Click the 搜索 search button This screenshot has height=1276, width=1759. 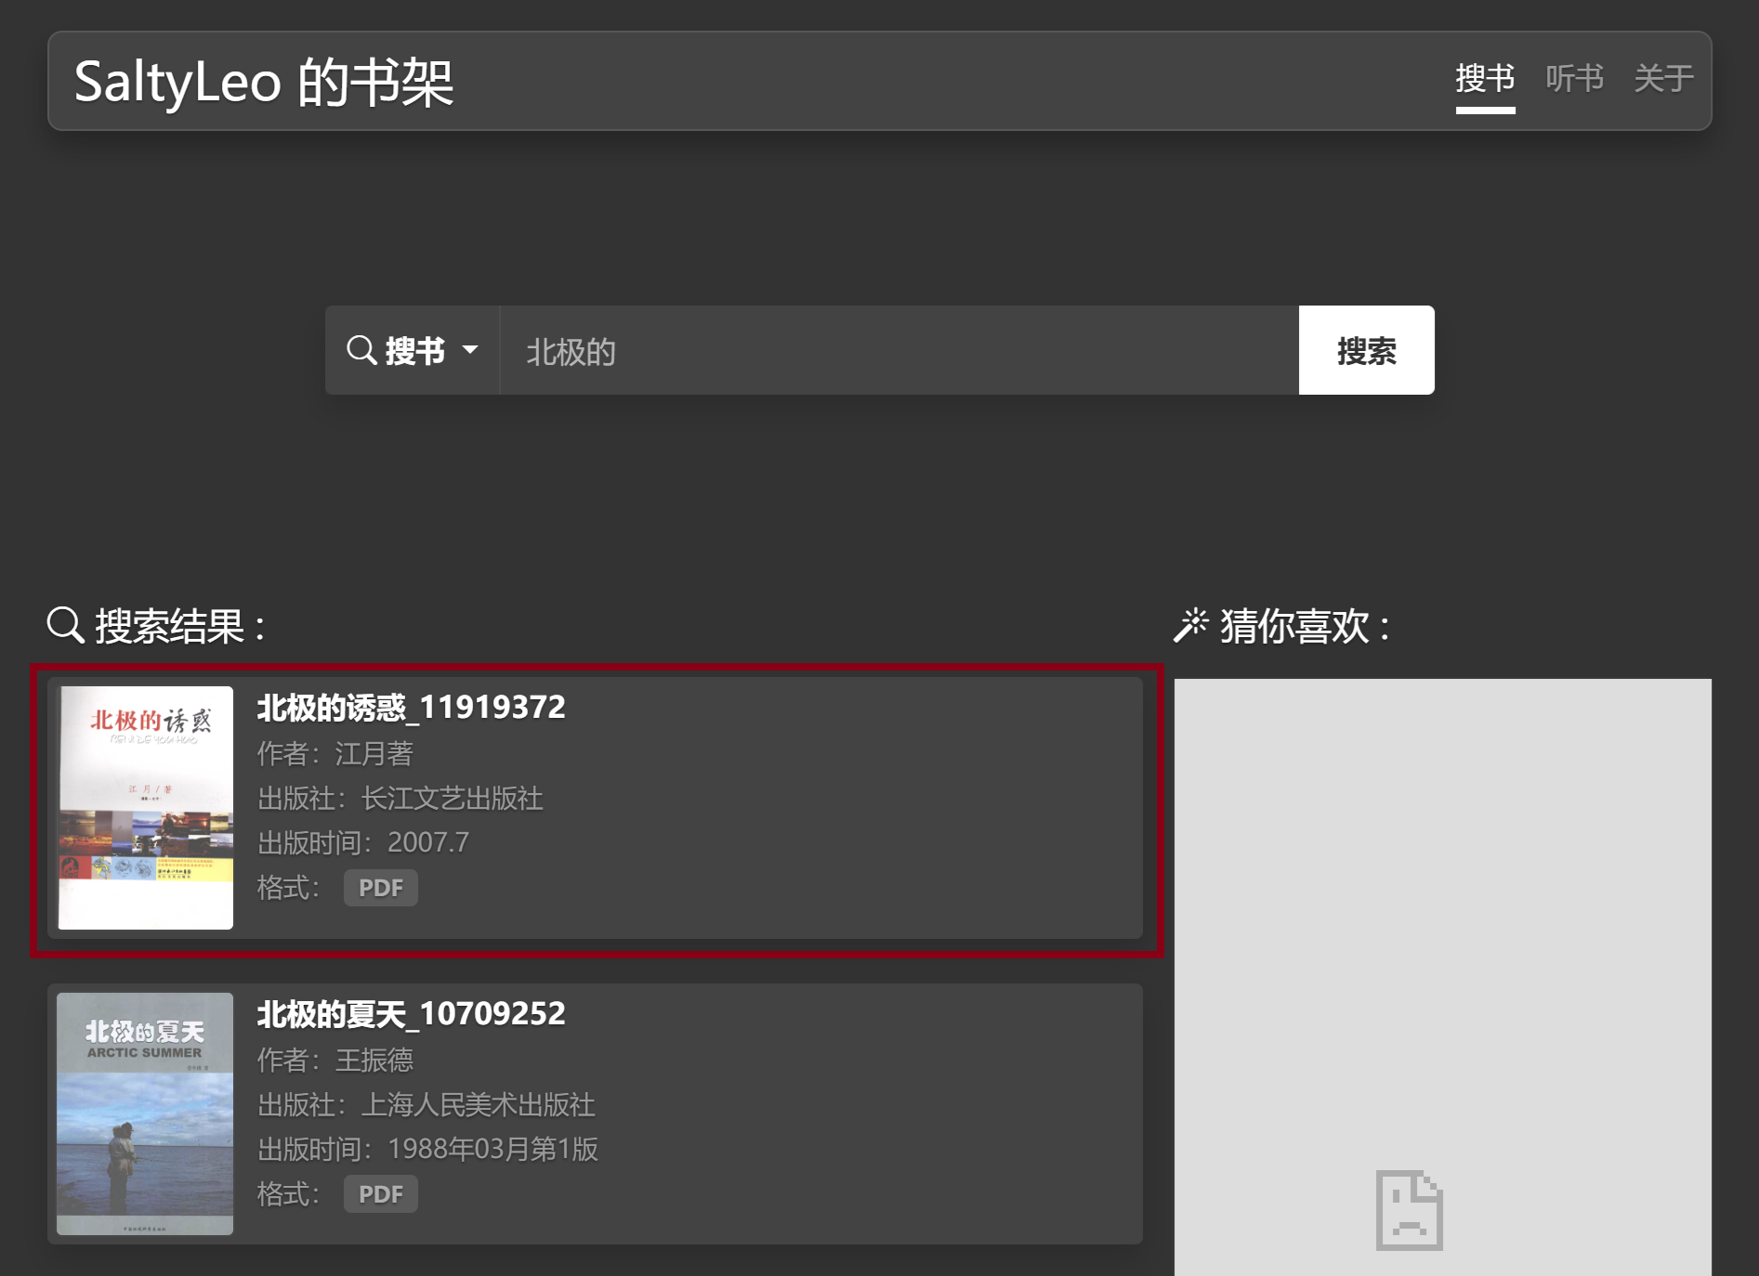pyautogui.click(x=1366, y=350)
